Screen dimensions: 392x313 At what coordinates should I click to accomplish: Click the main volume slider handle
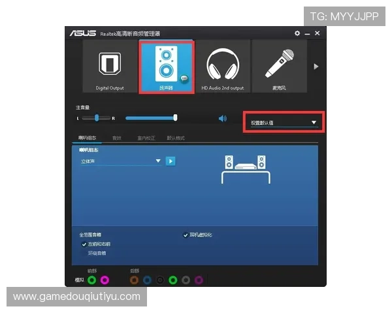[175, 118]
